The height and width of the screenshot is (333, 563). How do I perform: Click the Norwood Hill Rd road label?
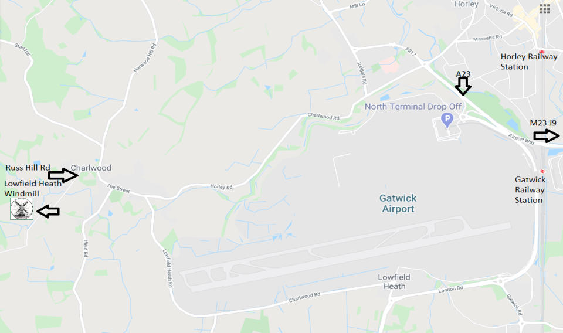(145, 58)
